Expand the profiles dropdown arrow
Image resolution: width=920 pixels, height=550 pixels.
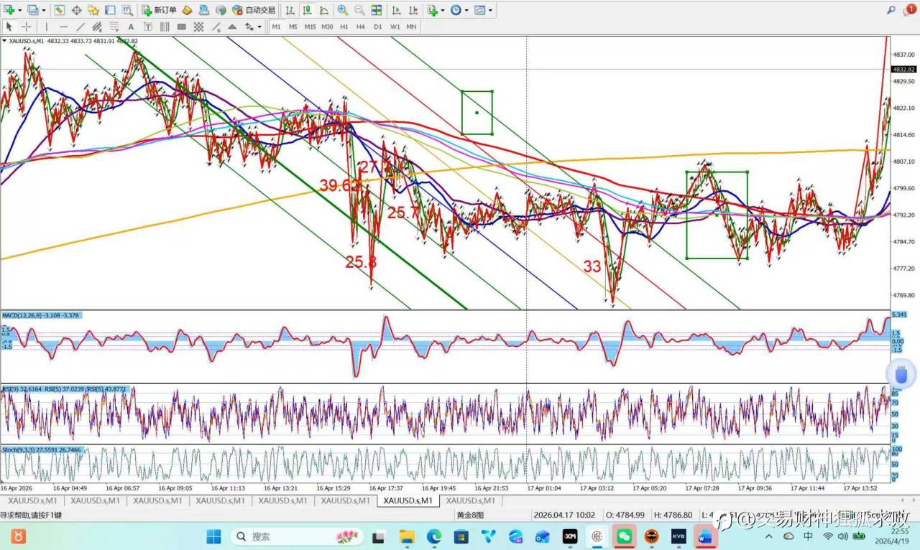coord(44,11)
